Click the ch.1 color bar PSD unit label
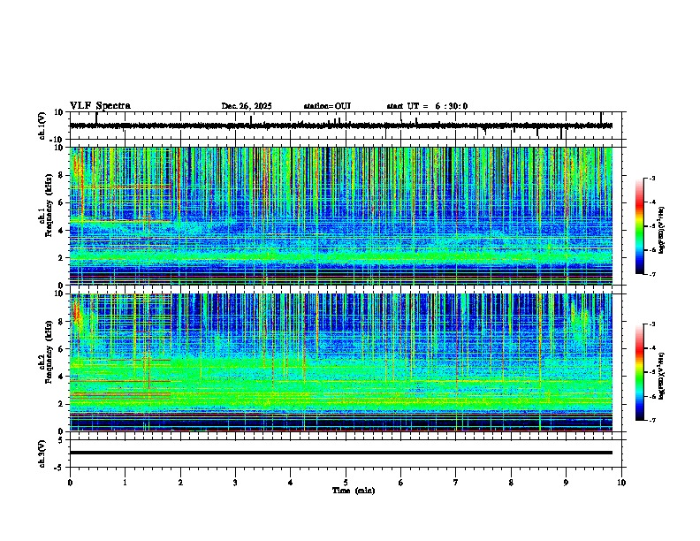 point(662,230)
